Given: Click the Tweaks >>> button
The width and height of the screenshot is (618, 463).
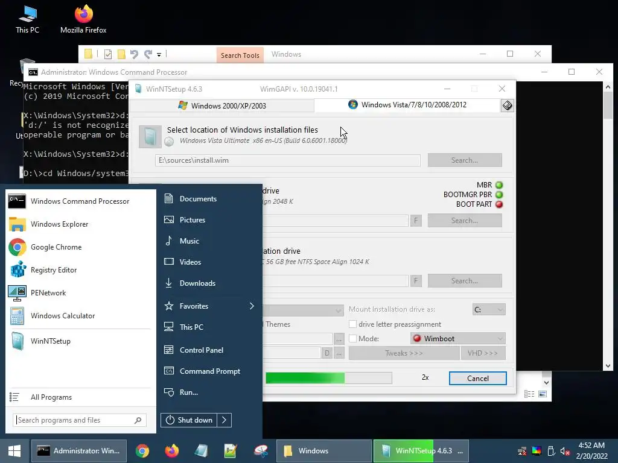Looking at the screenshot, I should 404,353.
